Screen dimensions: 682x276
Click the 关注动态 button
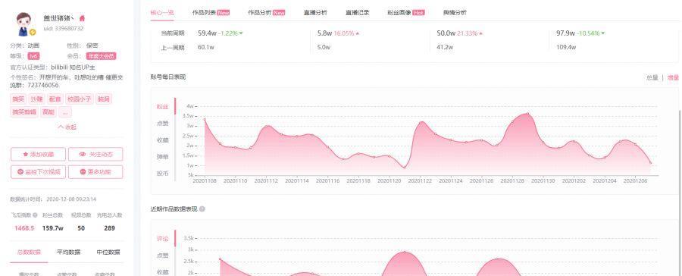click(95, 154)
